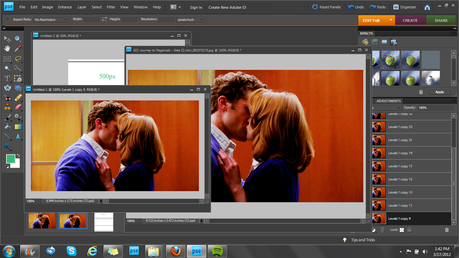Select the Smart Brush tool
459x258 pixels.
click(18, 118)
